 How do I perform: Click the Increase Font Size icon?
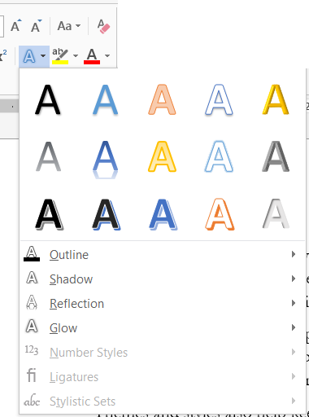pos(16,26)
